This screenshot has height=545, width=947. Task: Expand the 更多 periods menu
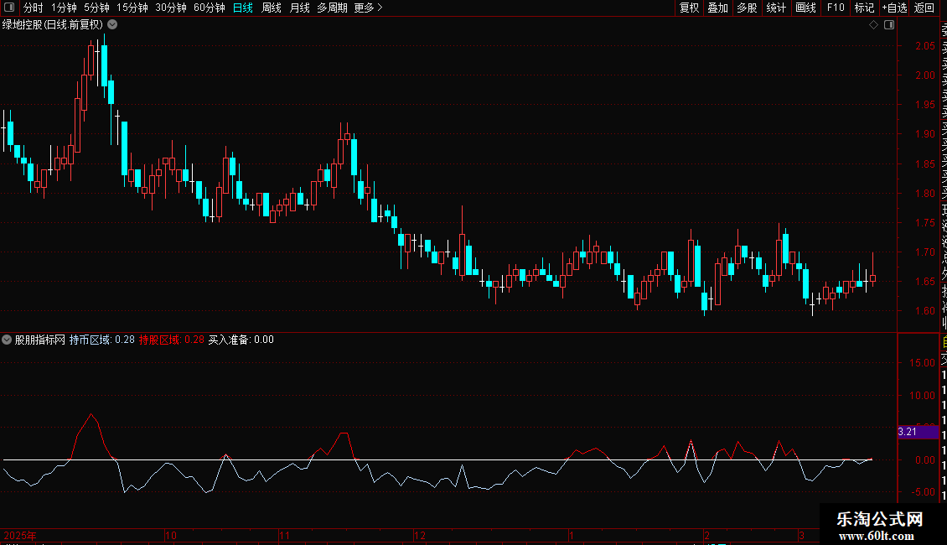[369, 8]
